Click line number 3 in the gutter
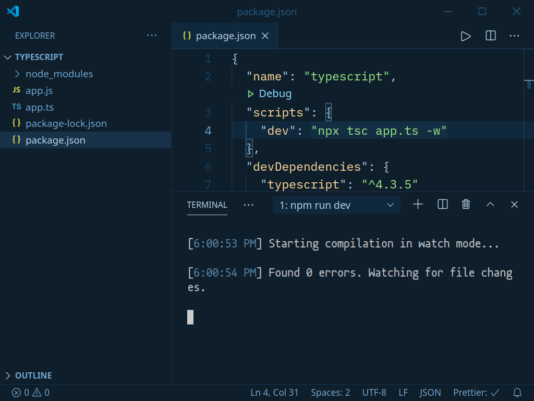Screen dimensions: 534x401 [x=208, y=113]
